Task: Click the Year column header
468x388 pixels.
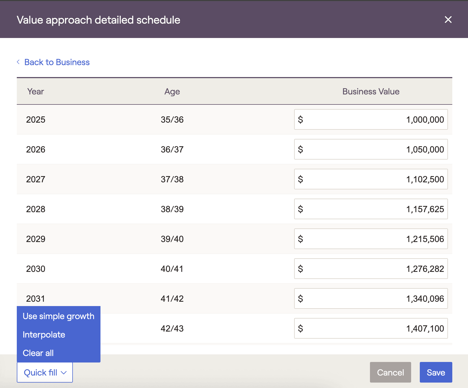Action: coord(35,91)
